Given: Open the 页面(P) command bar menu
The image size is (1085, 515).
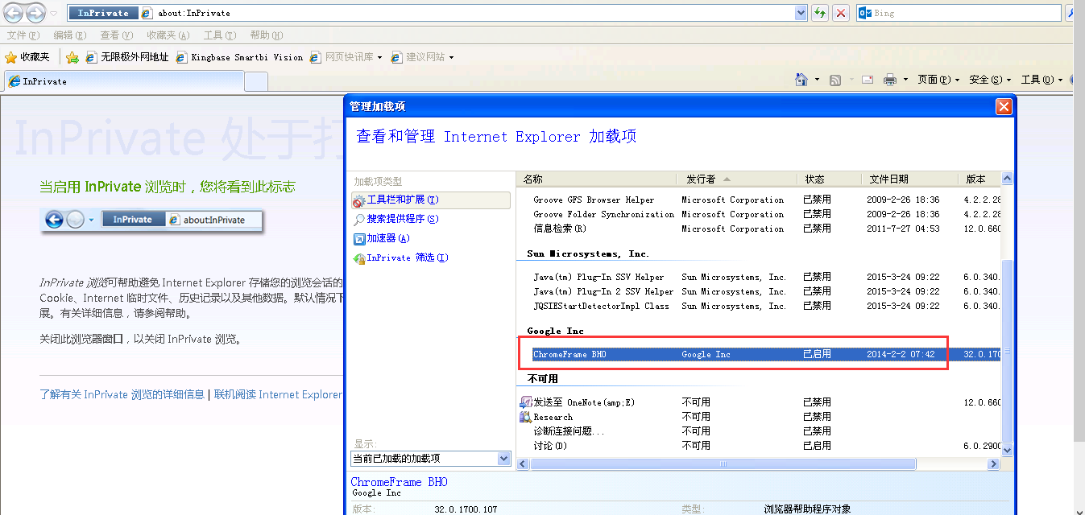Looking at the screenshot, I should coord(938,80).
